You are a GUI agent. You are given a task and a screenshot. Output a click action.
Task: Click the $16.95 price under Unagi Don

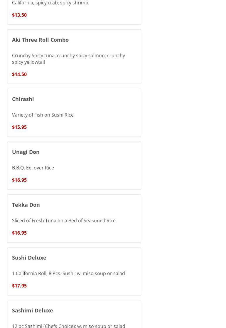19,180
